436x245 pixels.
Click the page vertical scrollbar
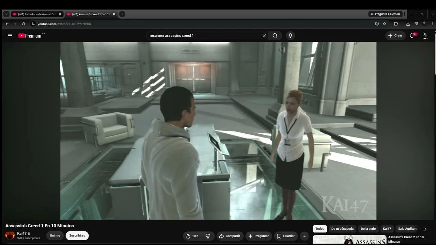click(x=434, y=53)
